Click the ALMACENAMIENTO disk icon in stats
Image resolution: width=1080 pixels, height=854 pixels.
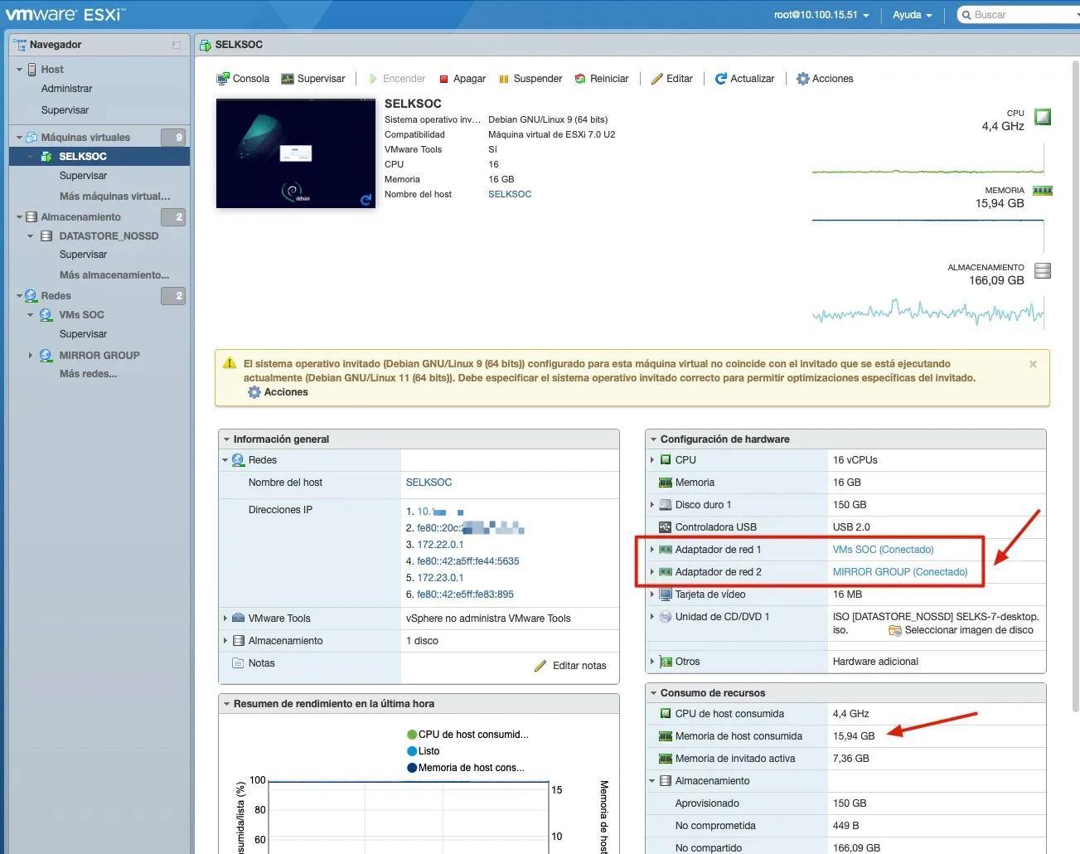tap(1043, 270)
